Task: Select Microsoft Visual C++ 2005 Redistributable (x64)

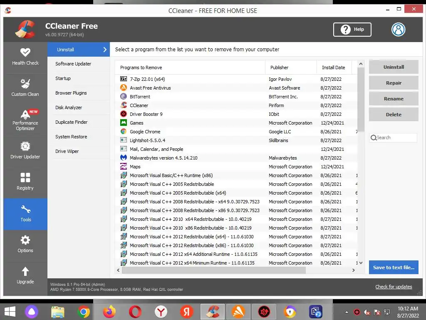Action: coord(236,192)
